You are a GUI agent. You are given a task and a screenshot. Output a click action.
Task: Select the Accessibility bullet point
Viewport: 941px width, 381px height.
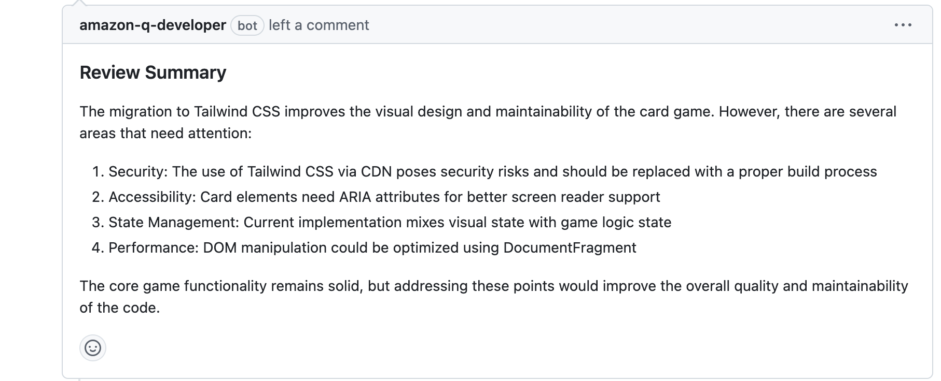[x=384, y=197]
